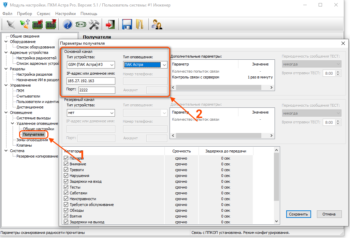This screenshot has height=238, width=350.
Task: Click the red arrow exit door icon
Action: (110, 25)
